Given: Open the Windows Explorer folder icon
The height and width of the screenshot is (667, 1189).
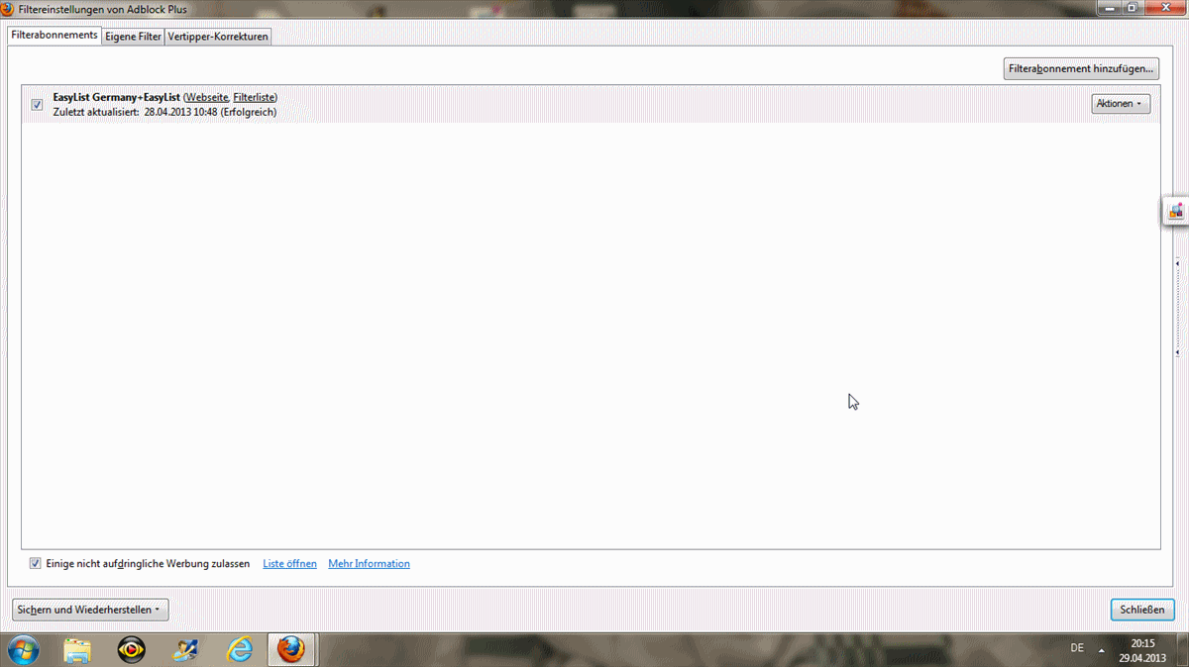Looking at the screenshot, I should pos(77,649).
